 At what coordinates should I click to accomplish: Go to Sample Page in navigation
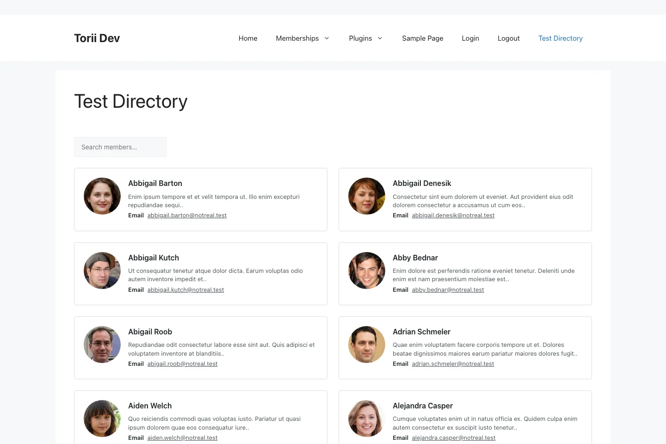pos(422,38)
